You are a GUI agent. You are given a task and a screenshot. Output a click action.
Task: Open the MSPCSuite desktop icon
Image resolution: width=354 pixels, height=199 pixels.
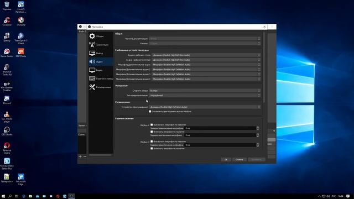pyautogui.click(x=21, y=53)
